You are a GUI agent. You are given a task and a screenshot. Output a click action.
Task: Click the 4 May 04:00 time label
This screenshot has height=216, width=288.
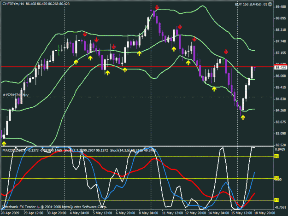pyautogui.click(x=79, y=213)
